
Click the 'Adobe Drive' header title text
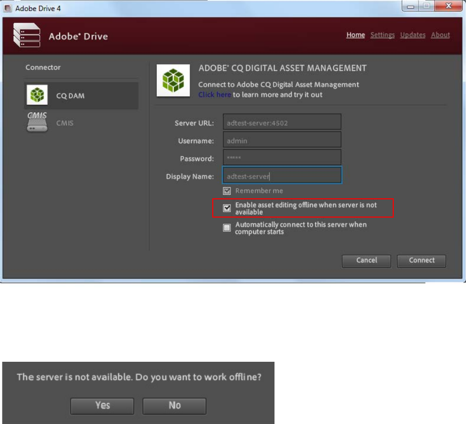coord(78,36)
